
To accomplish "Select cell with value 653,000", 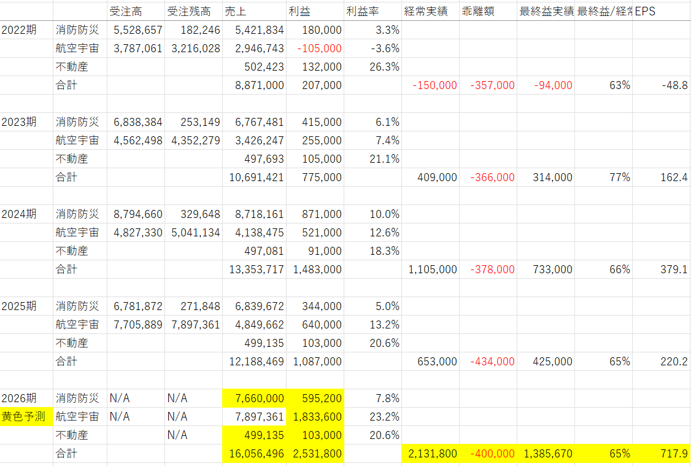I will pos(430,362).
